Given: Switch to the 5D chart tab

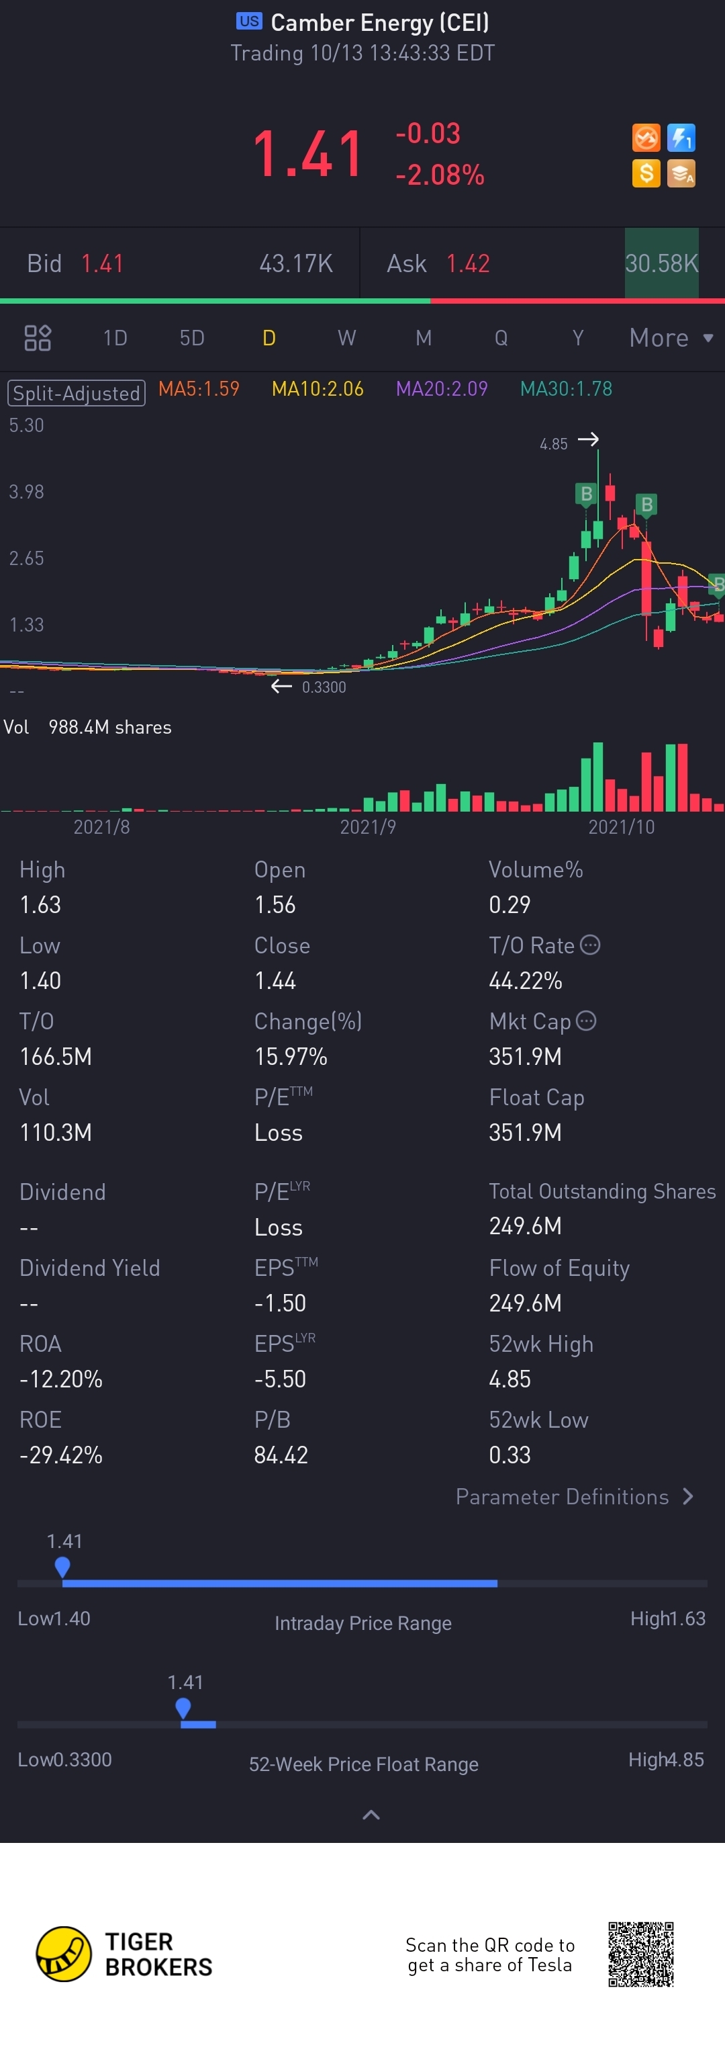Looking at the screenshot, I should click(192, 338).
